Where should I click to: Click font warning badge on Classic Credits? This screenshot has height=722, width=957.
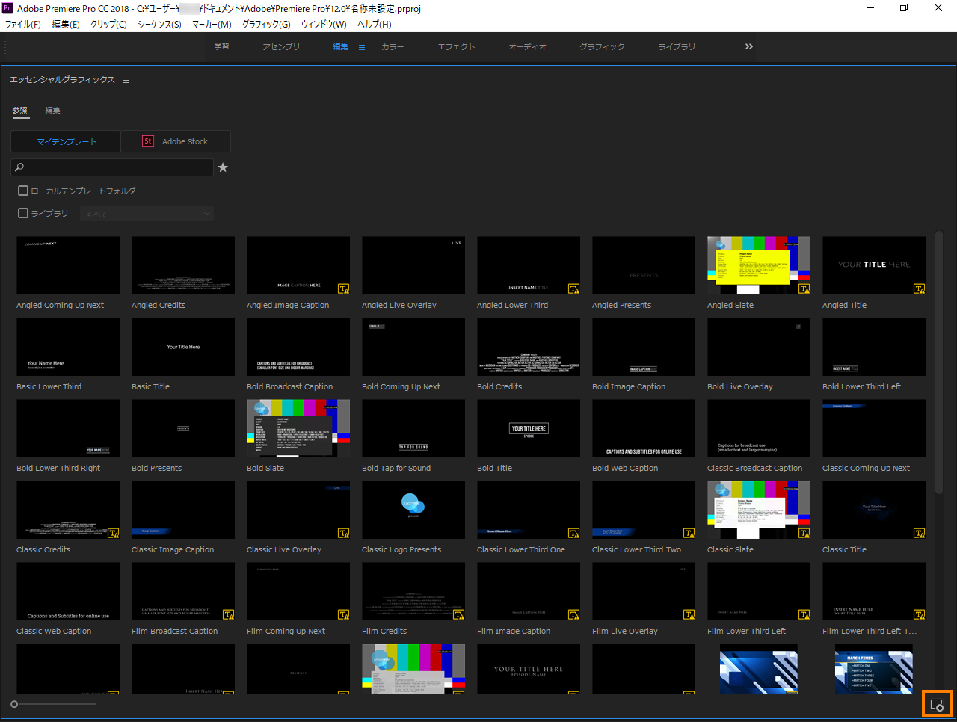[x=113, y=533]
